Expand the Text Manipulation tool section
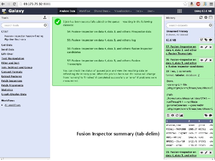This screenshot has width=215, height=161. point(13,58)
